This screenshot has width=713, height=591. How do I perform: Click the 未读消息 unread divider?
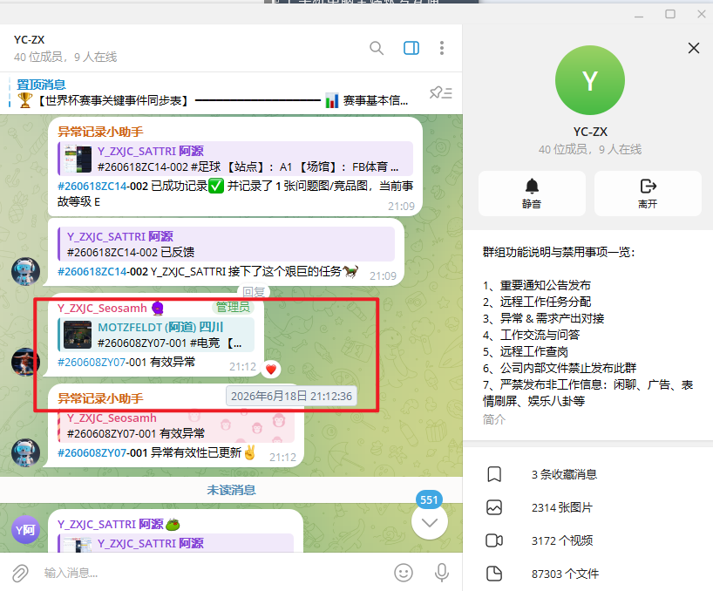[x=231, y=490]
